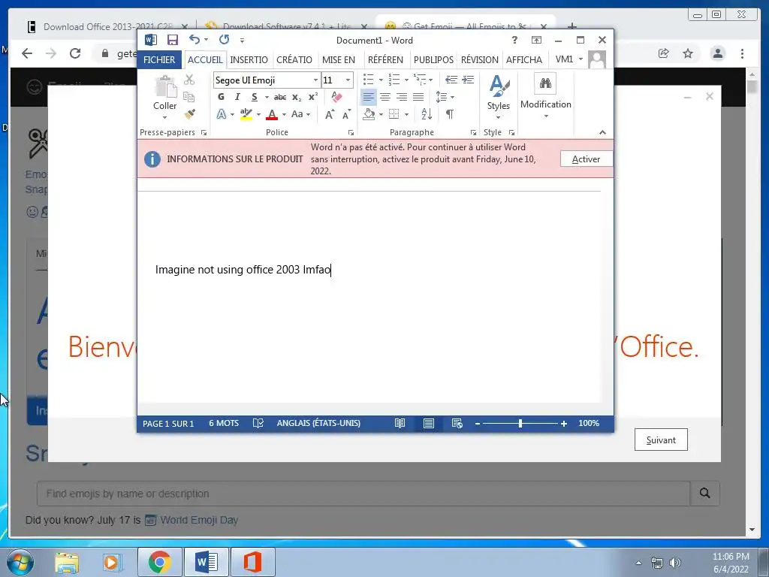This screenshot has height=577, width=769.
Task: Expand the numbered list style dropdown arrow
Action: (406, 80)
